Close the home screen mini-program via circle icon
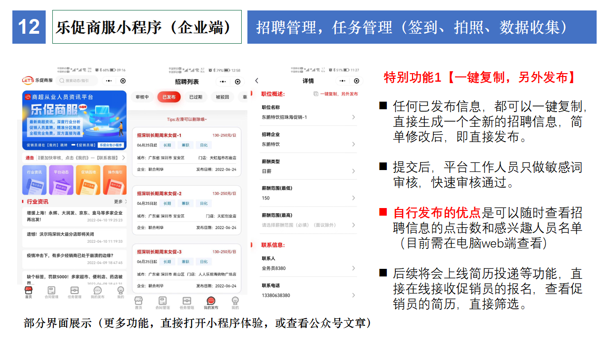 pyautogui.click(x=123, y=81)
